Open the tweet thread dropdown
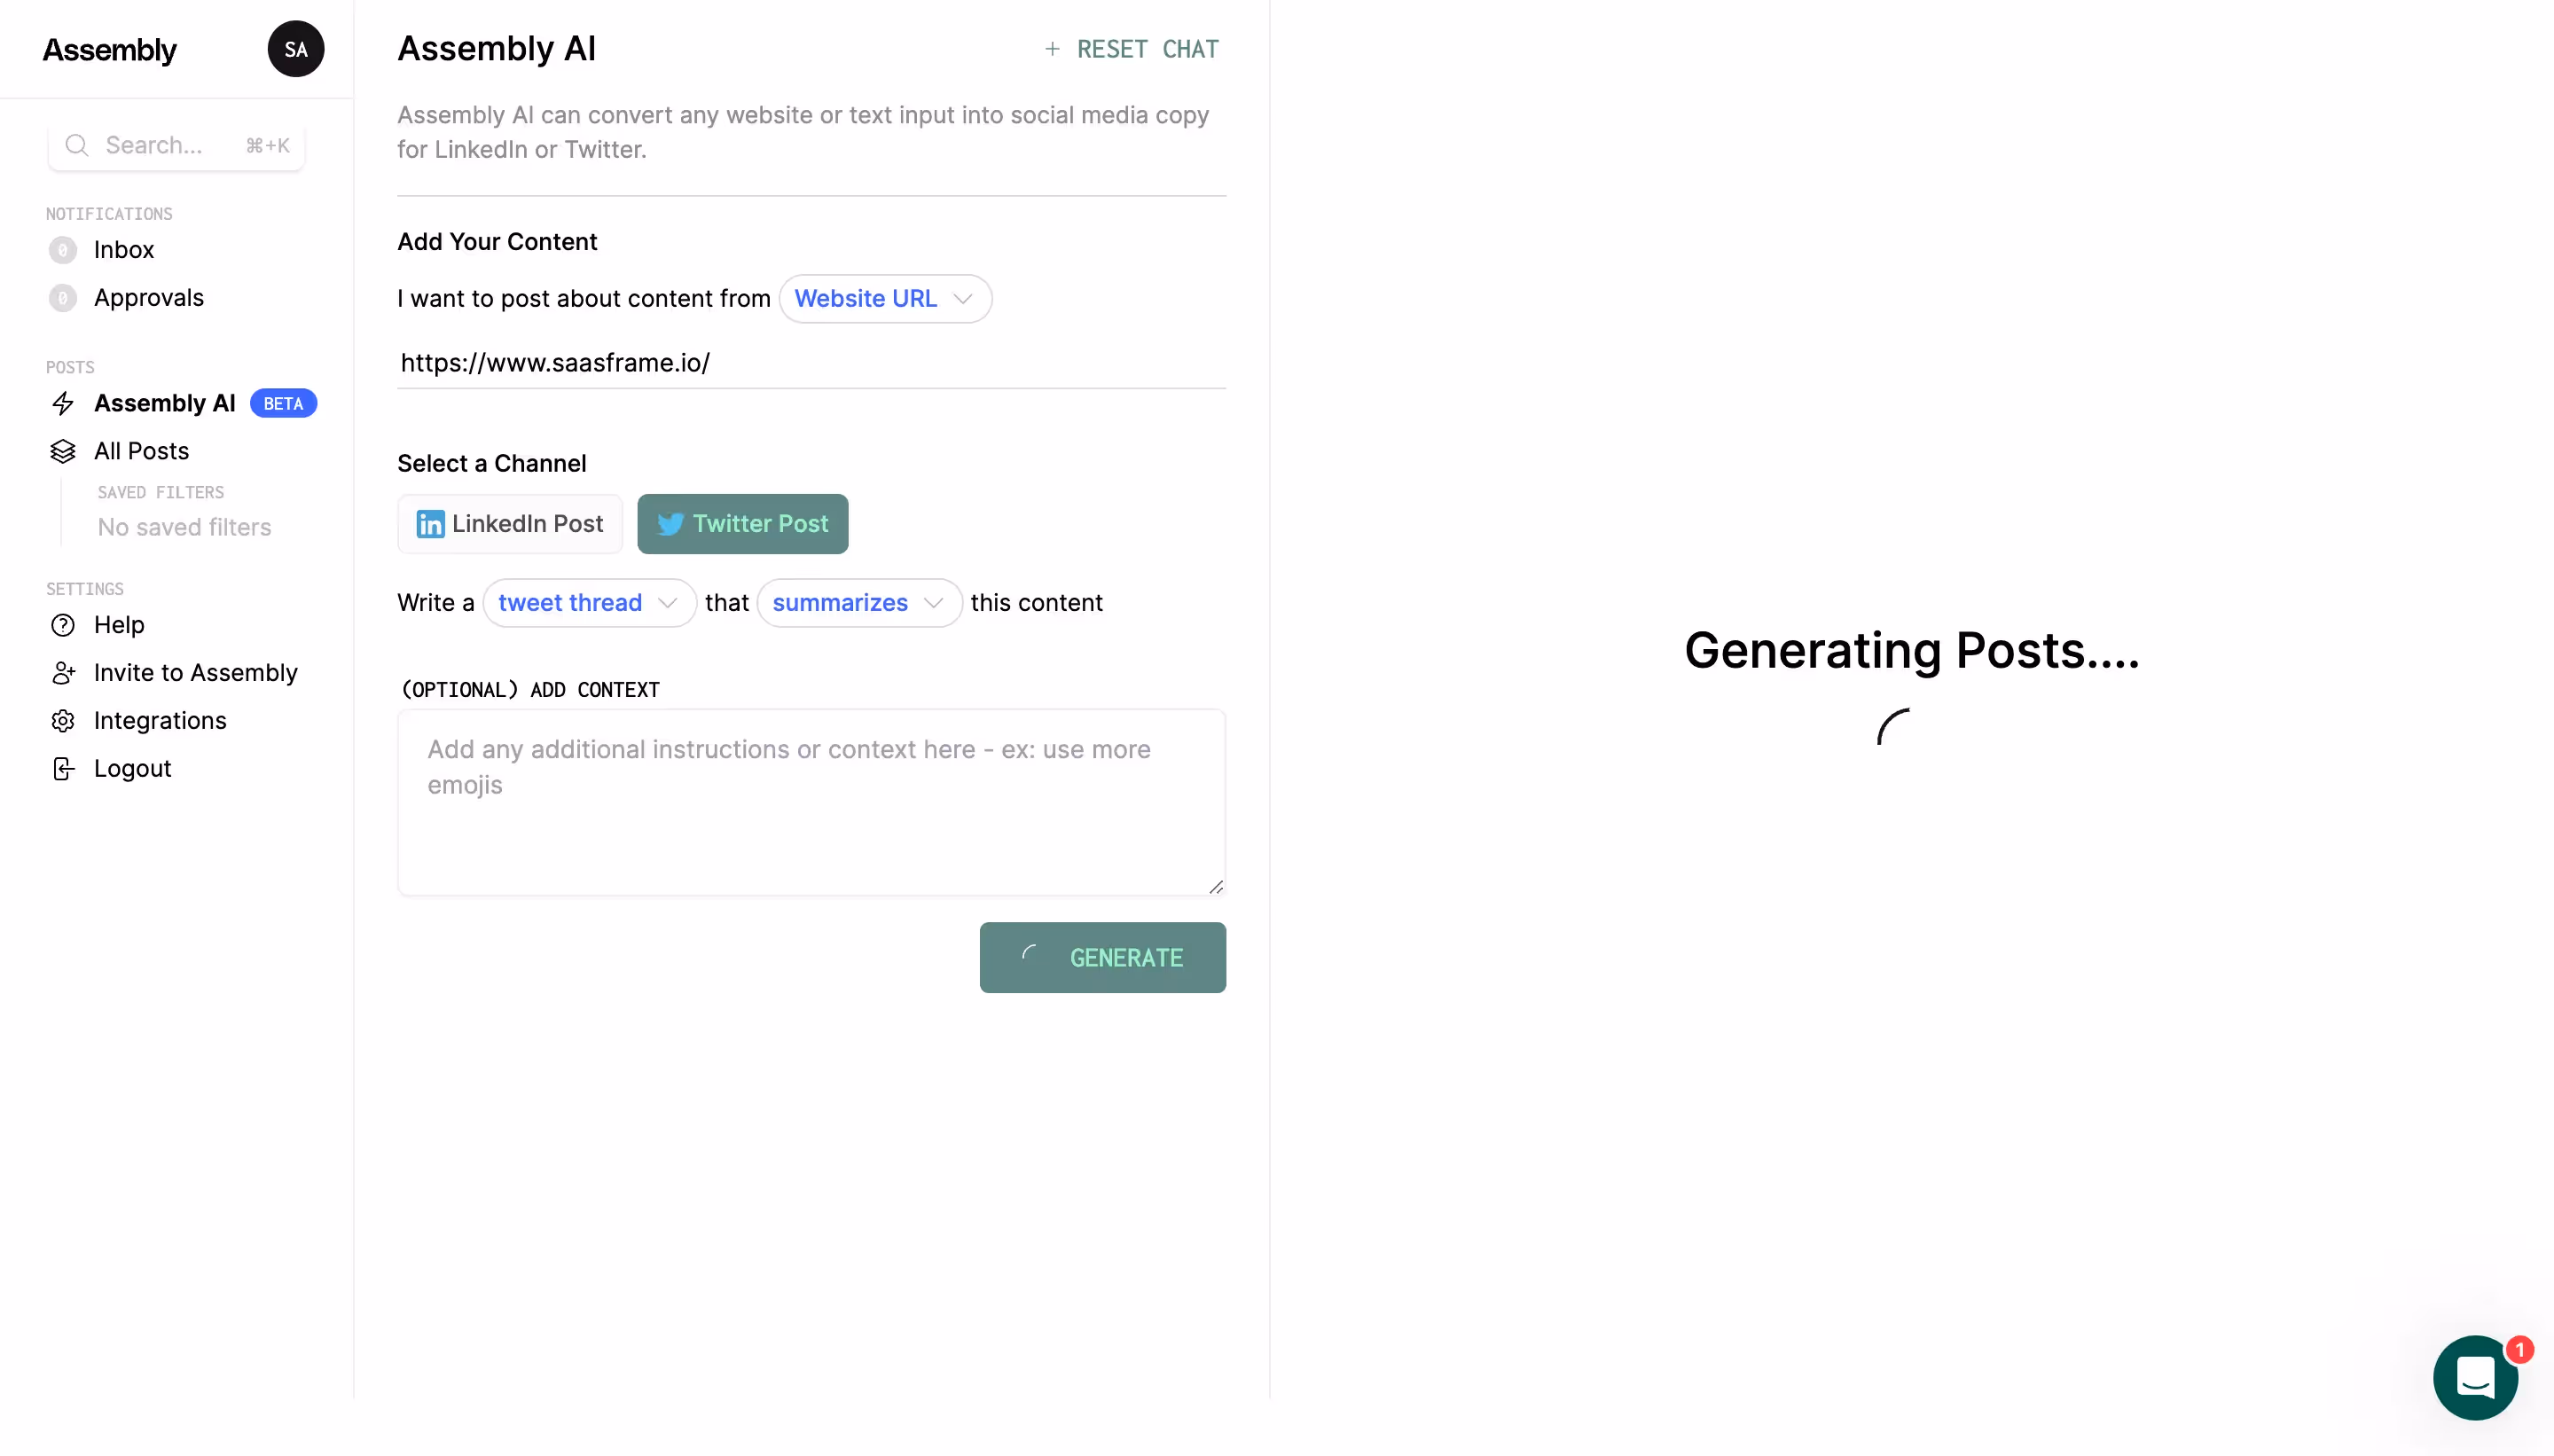 [588, 602]
